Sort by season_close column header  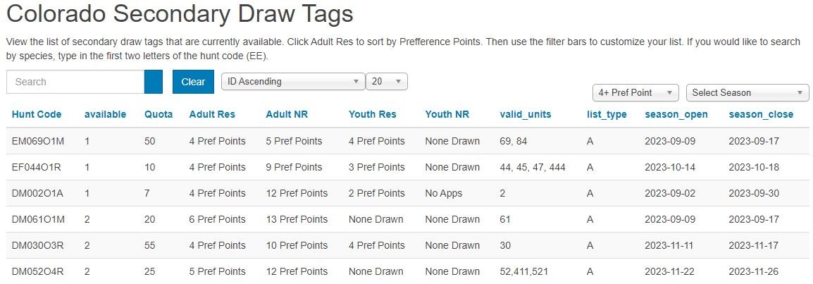coord(761,115)
